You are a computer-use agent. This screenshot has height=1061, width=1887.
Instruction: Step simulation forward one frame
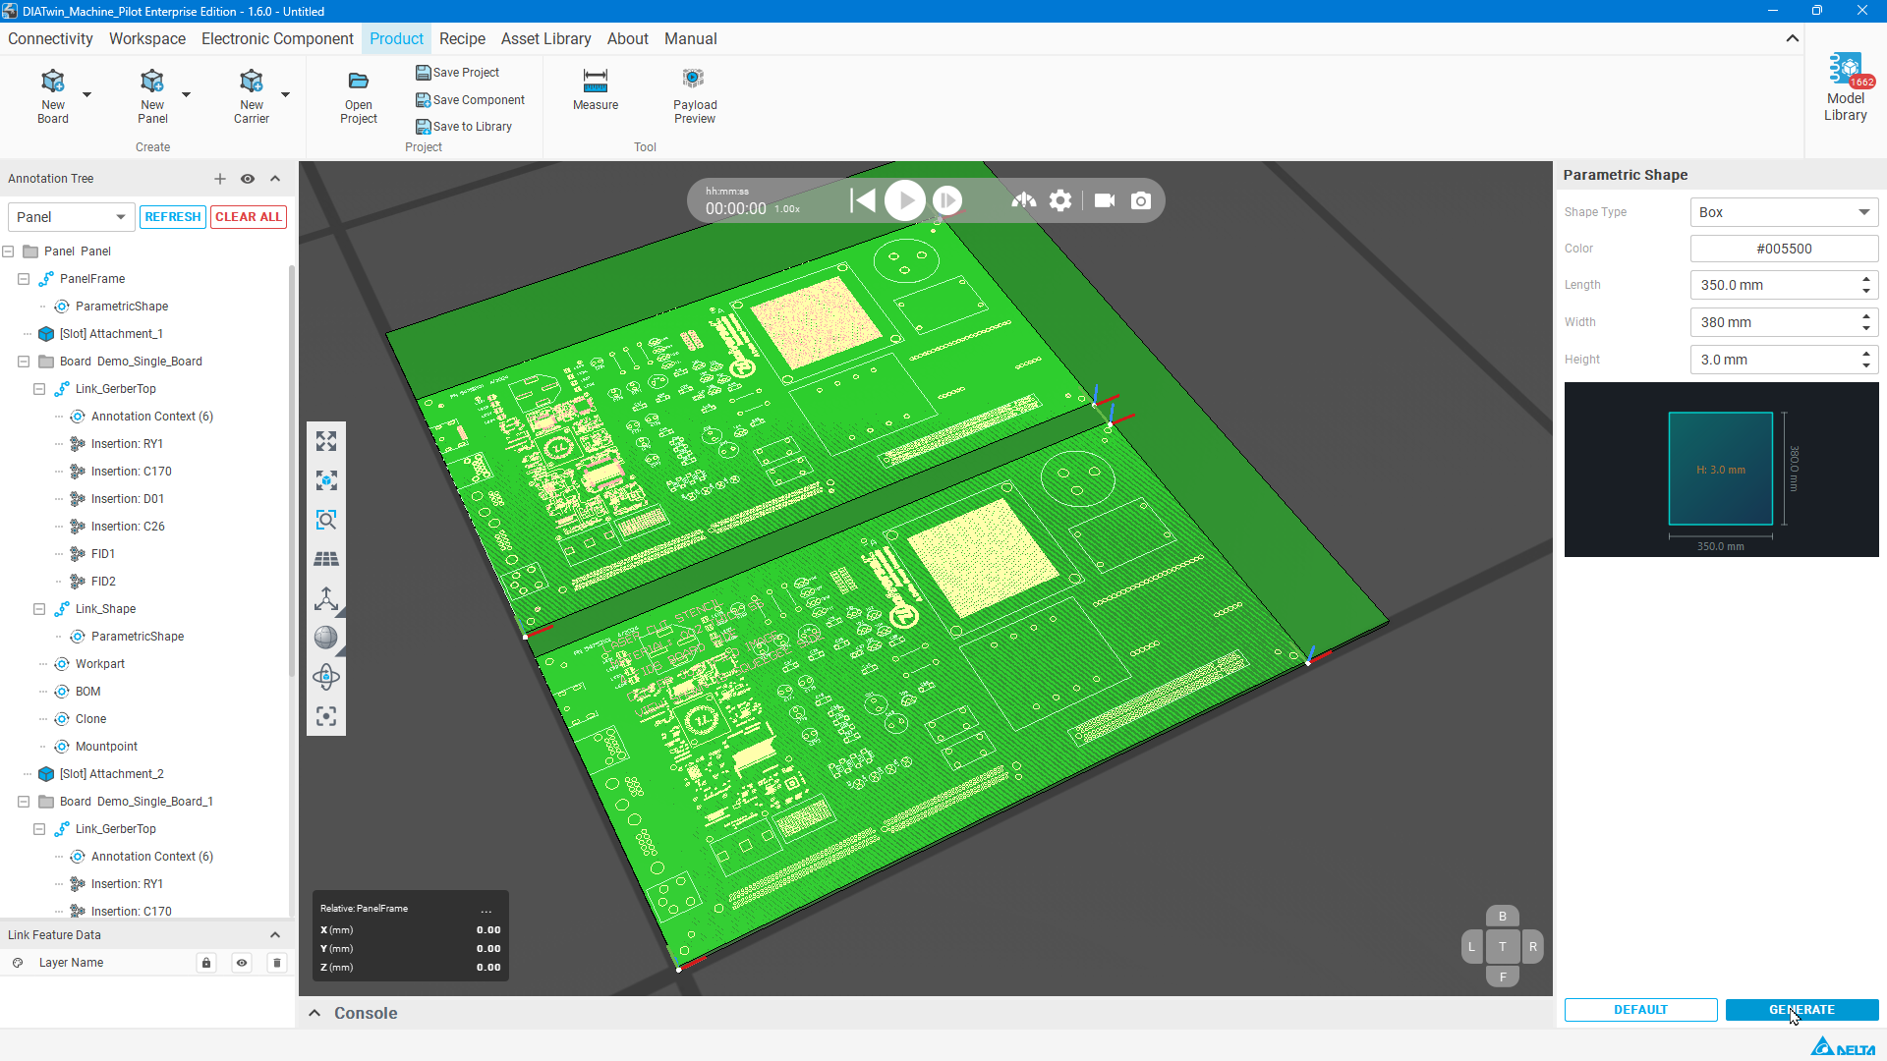(x=947, y=200)
